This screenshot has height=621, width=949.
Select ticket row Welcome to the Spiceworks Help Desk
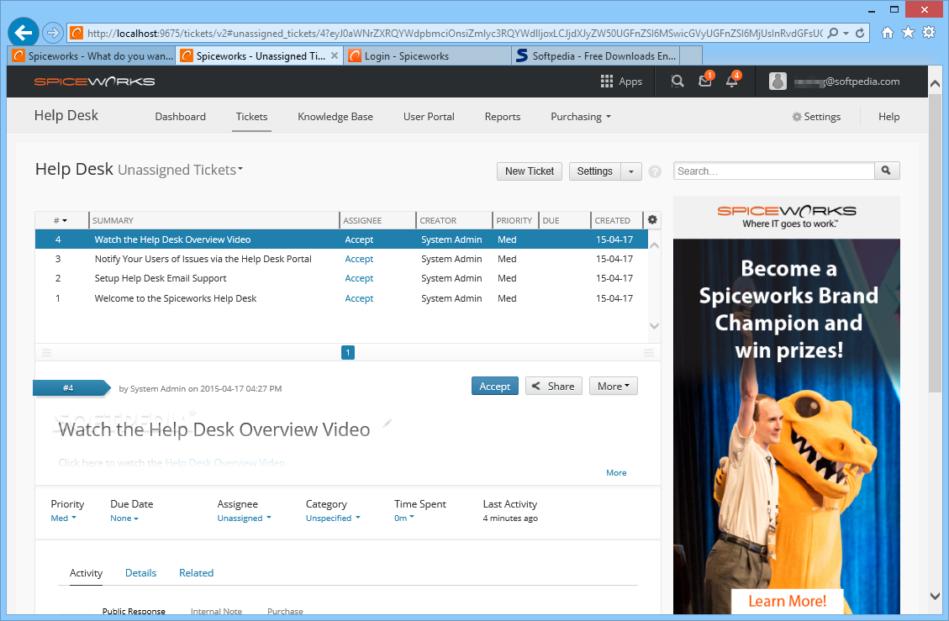[x=341, y=298]
